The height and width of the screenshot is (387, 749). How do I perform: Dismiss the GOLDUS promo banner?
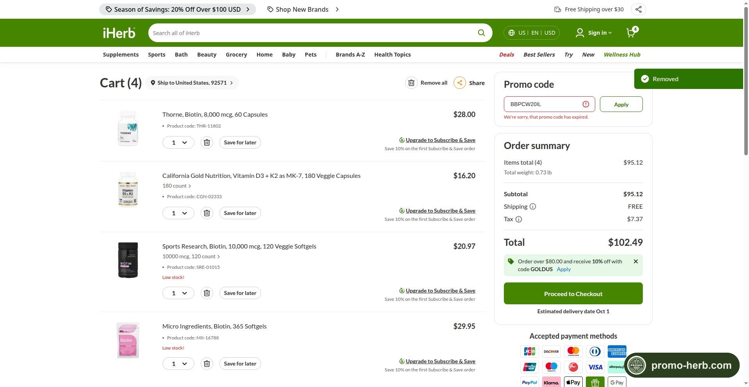pos(636,261)
